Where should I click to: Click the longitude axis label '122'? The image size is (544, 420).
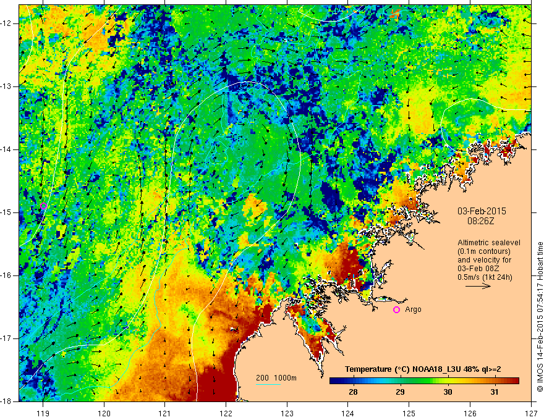(x=226, y=413)
